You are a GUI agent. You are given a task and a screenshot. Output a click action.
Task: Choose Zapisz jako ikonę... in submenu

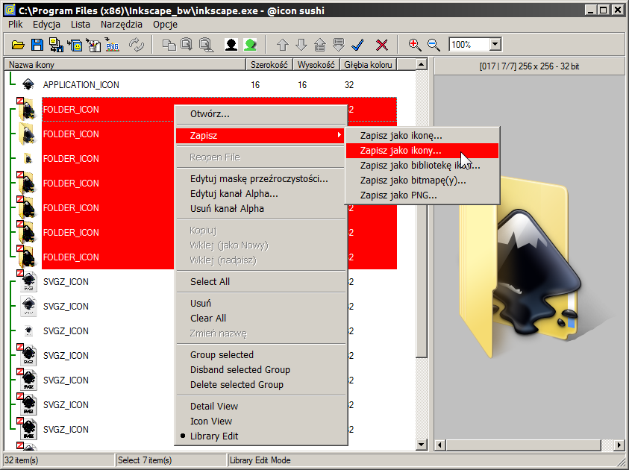coord(422,136)
